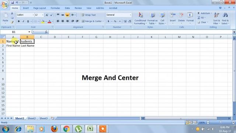Viewport: 236px width, 133px height.
Task: Decrease font size with shrink font icon
Action: 51,15
